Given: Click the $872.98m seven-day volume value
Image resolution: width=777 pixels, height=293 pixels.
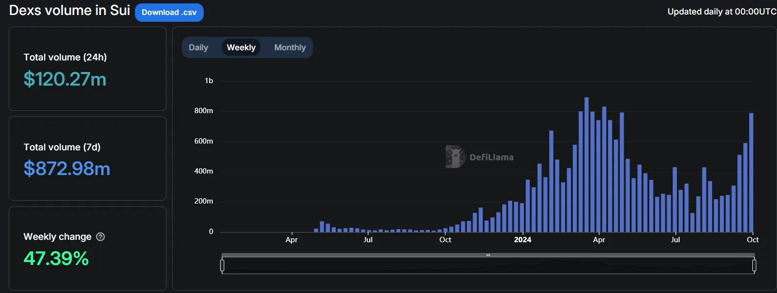Looking at the screenshot, I should [x=67, y=169].
